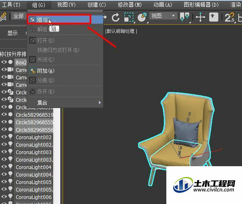242x204 pixels.
Task: Click the light bulb icon of CoronaLight004
Action: tap(10, 167)
